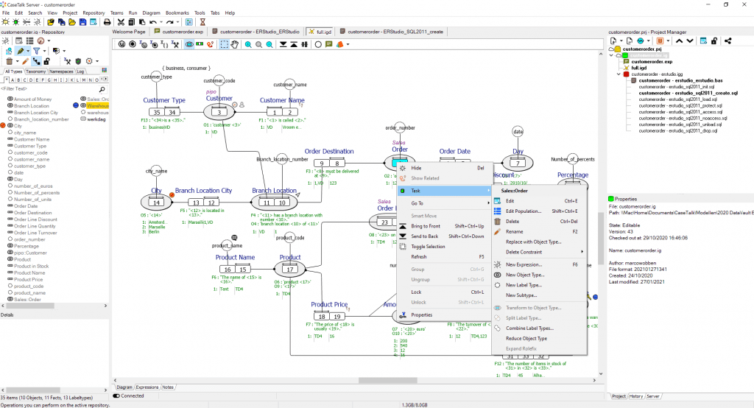Open the Bookmarks menu

pos(177,13)
